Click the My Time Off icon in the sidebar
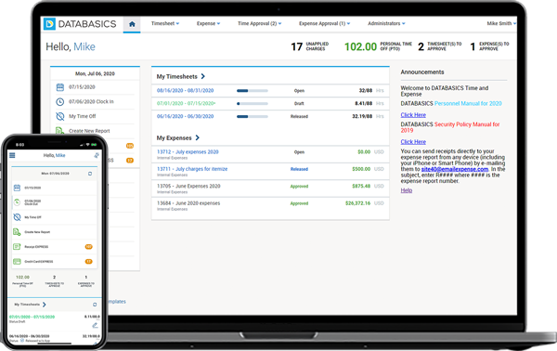557x351 pixels. [x=60, y=116]
